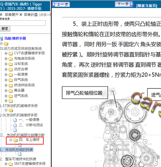Expand the 燃油供给系统 folder
Screen dimensions: 161x167
tap(6, 85)
